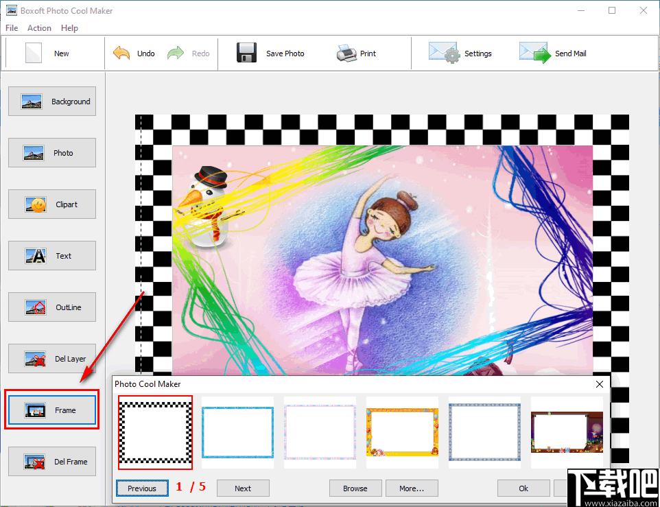Confirm frame selection with Ok
The image size is (660, 507).
[523, 488]
